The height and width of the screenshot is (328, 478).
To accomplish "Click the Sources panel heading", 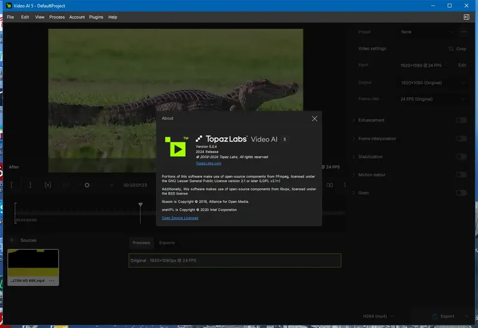I will (28, 241).
